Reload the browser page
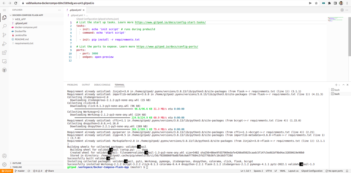The height and width of the screenshot is (173, 351). (16, 3)
